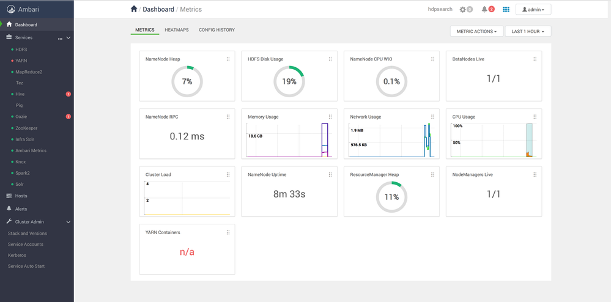Click ResourceManager Heap 11% gauge
Screen dimensions: 611x302
(x=391, y=197)
